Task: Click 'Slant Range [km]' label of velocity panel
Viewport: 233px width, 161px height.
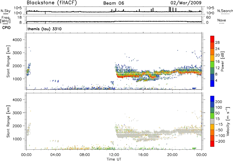Action: tap(8, 121)
